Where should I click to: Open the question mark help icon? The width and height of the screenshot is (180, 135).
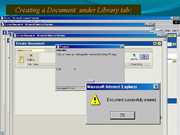159,43
